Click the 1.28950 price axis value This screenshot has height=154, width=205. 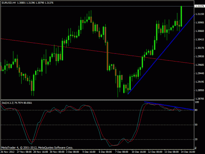(x=200, y=90)
